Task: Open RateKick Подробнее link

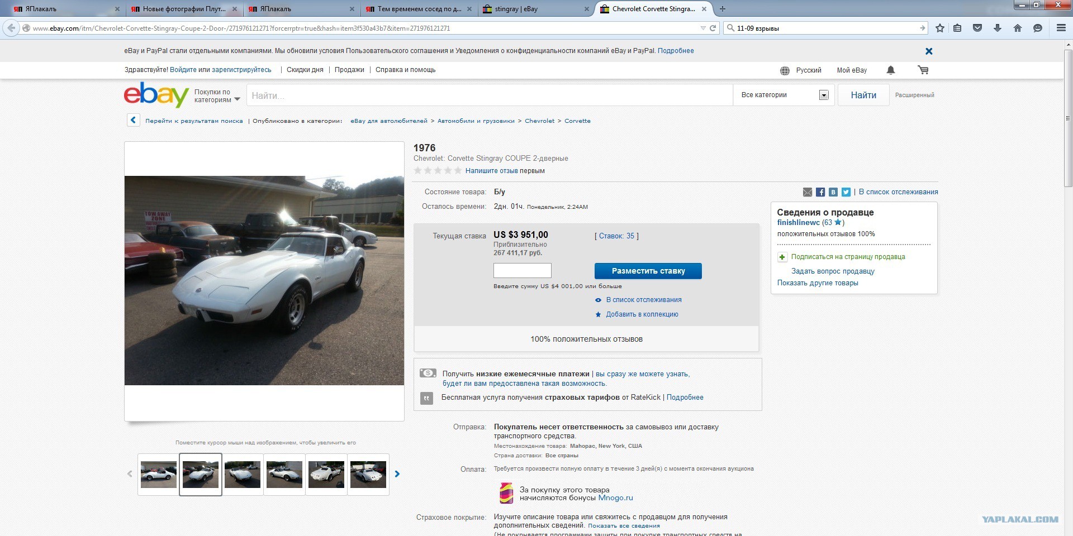Action: click(x=685, y=398)
